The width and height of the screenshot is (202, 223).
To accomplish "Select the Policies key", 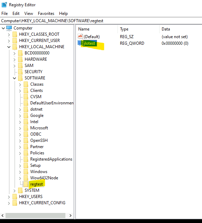I will [x=37, y=153].
